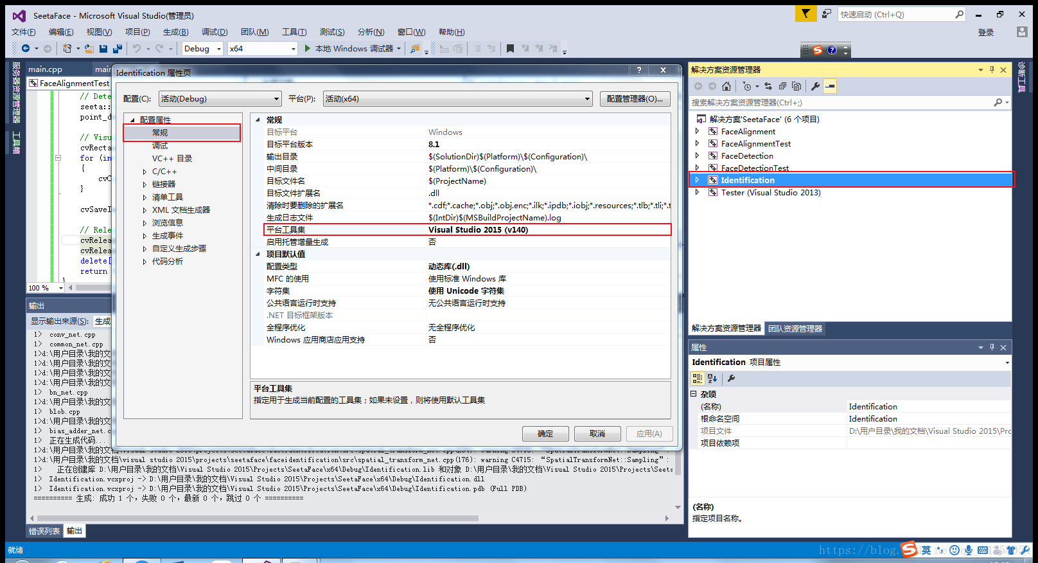Image resolution: width=1038 pixels, height=563 pixels.
Task: Click Property Pages wrench in Properties panel
Action: 731,379
